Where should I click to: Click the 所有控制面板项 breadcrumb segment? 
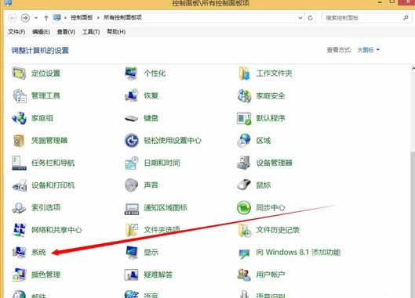point(122,17)
